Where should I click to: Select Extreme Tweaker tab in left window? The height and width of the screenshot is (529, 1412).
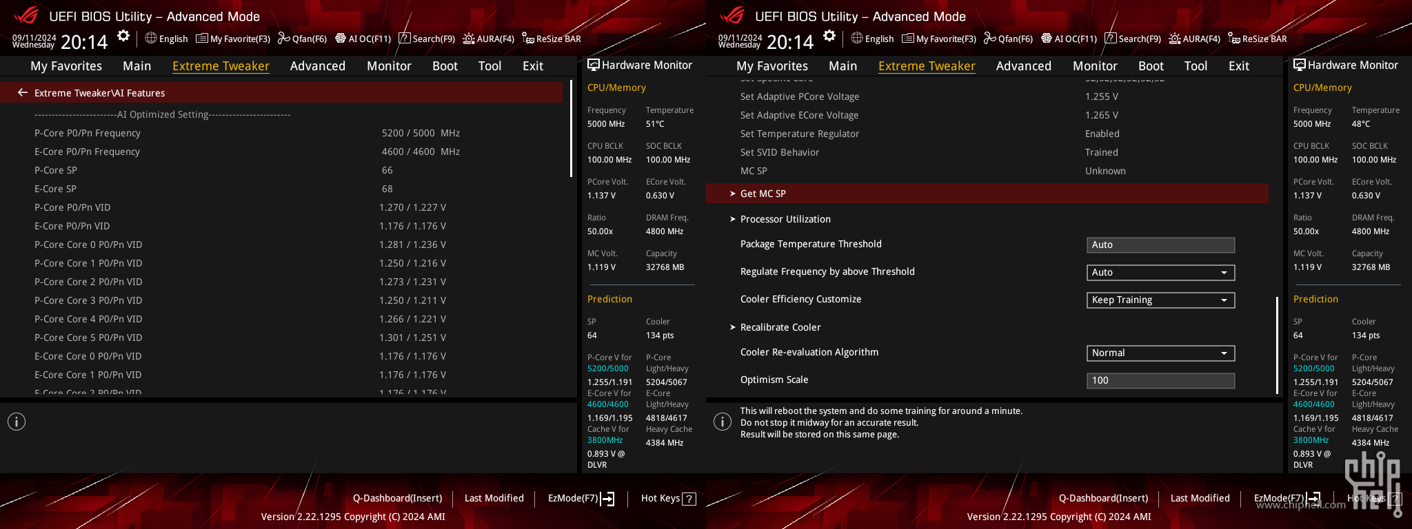click(221, 66)
